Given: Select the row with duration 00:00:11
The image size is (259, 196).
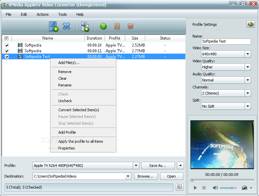Looking at the screenshot, I should click(x=94, y=51).
